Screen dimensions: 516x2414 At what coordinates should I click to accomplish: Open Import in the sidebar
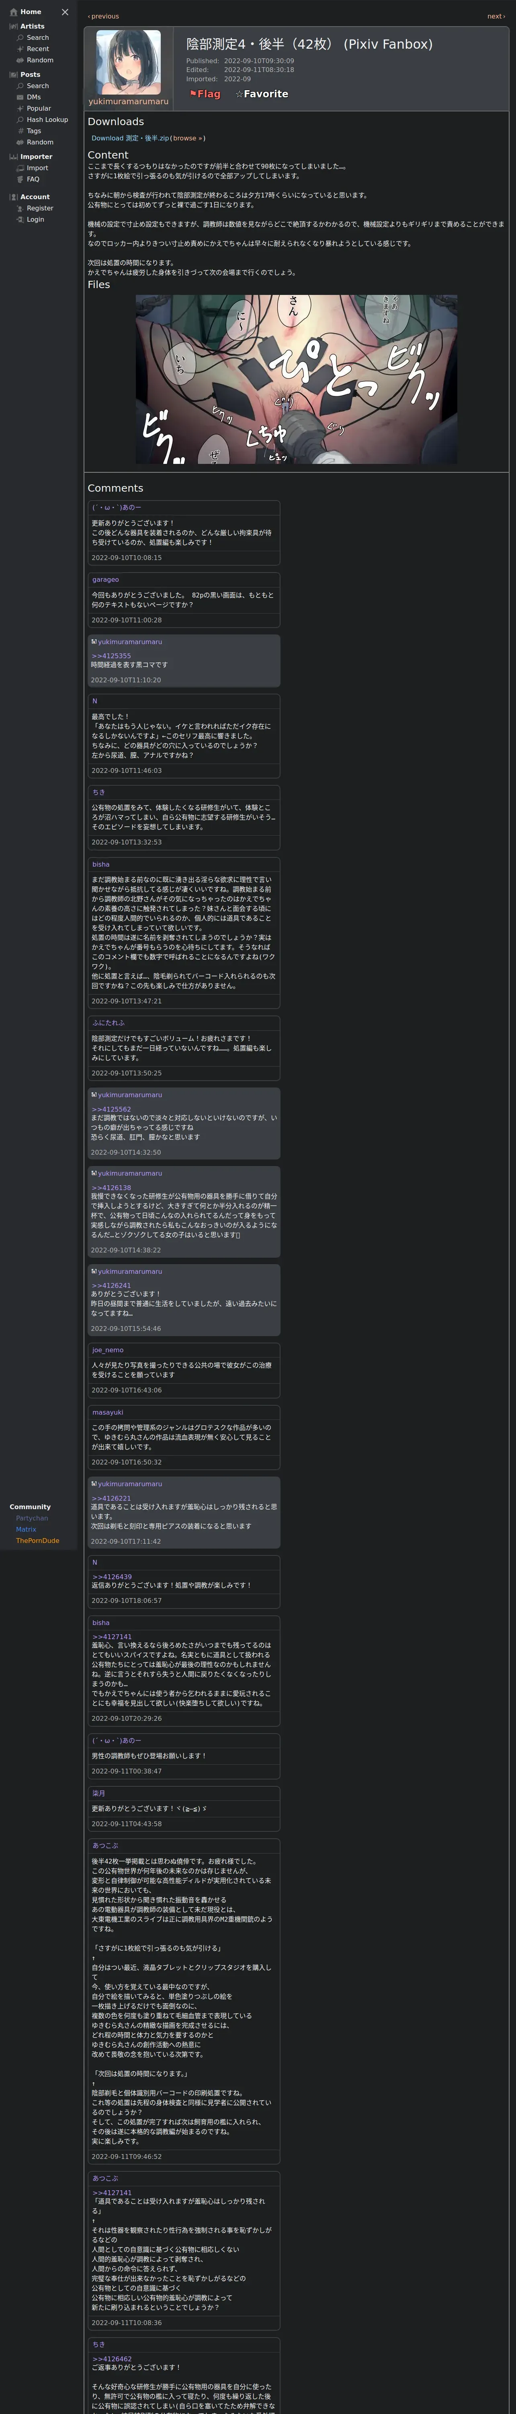pyautogui.click(x=37, y=168)
